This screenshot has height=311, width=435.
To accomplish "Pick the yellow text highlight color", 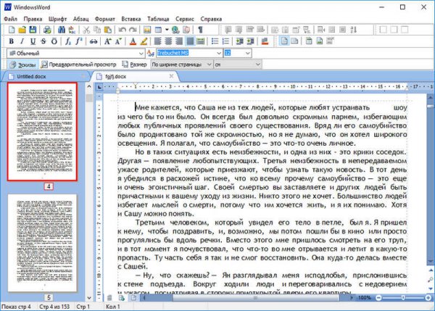I will [144, 41].
